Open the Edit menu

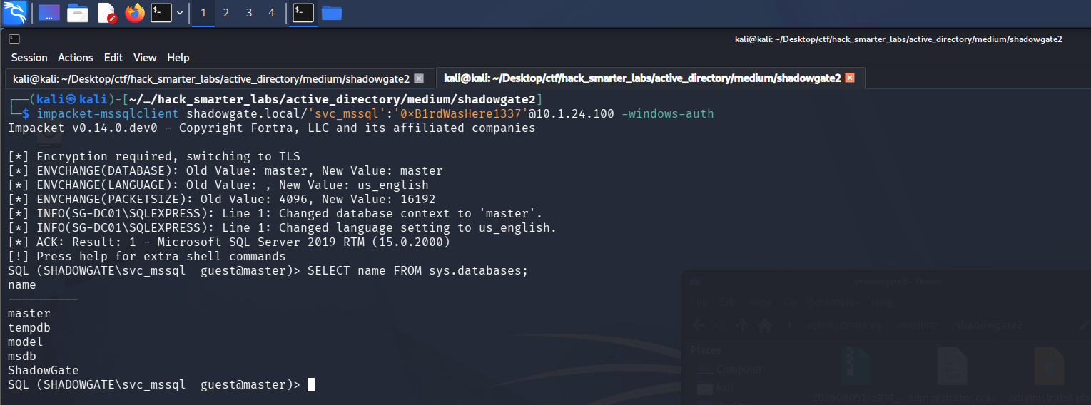click(x=113, y=58)
